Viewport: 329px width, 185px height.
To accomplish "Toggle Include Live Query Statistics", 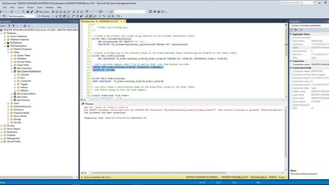I will coord(78,16).
